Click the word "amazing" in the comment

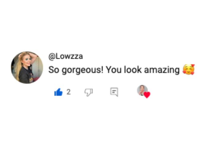(162, 70)
